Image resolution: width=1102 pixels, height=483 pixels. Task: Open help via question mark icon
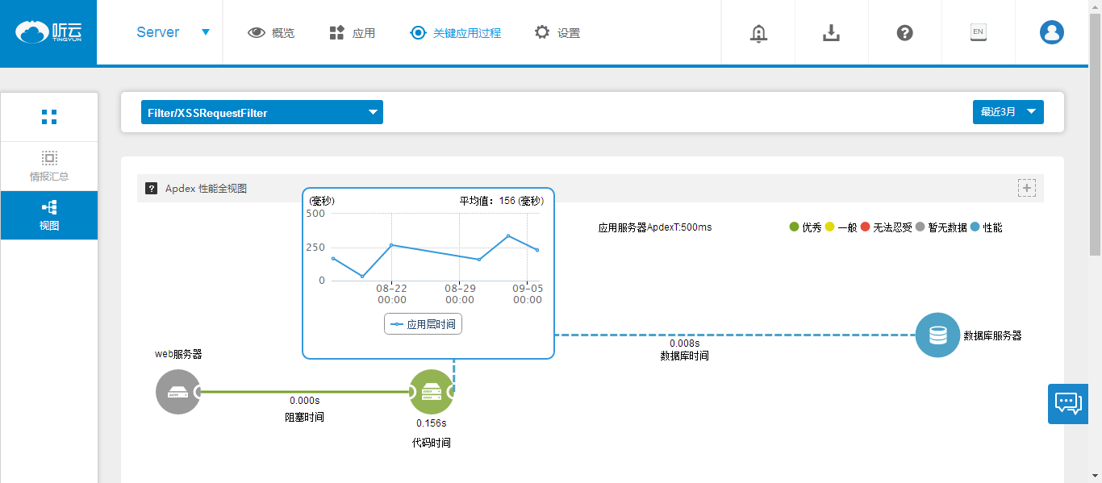tap(905, 33)
